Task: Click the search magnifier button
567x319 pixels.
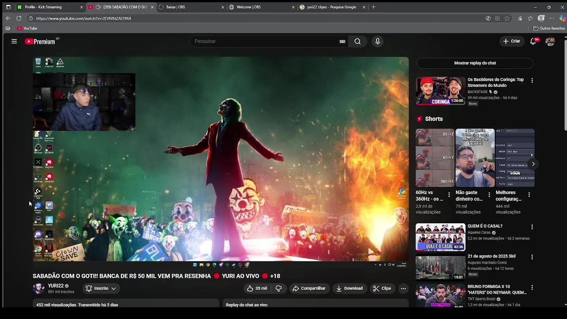Action: coord(357,41)
